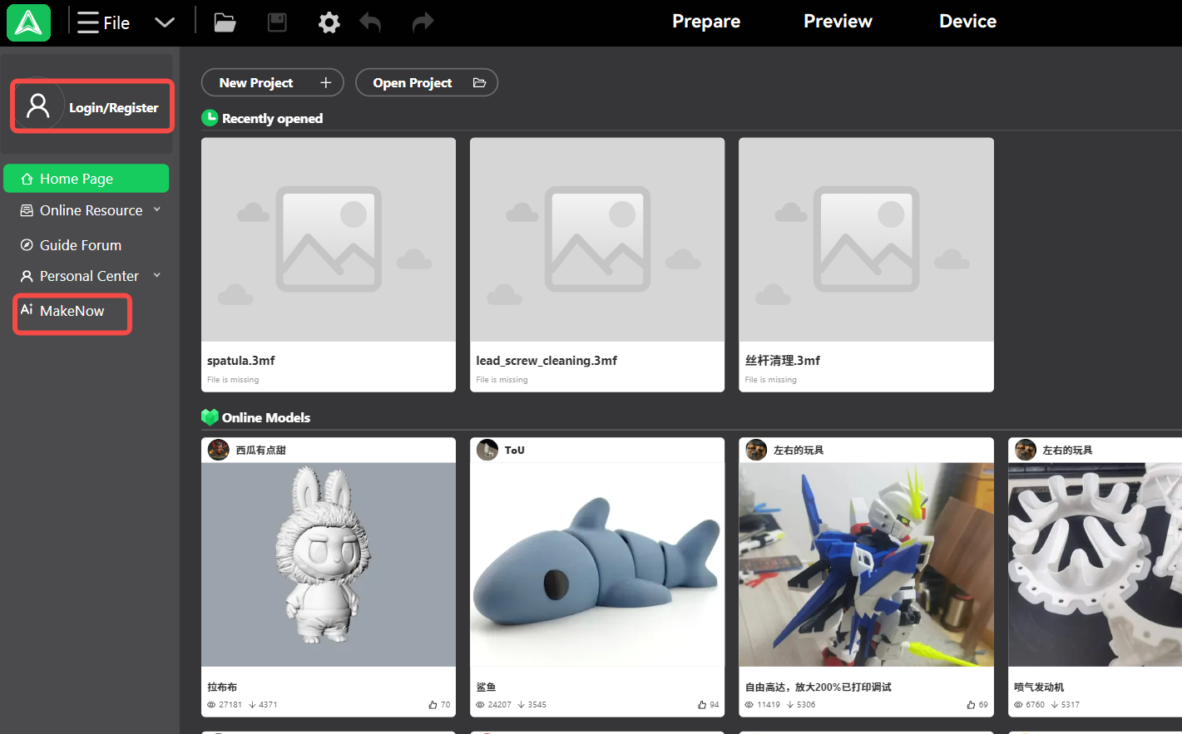Viewport: 1182px width, 734px height.
Task: Expand the Personal Center chevron
Action: pos(157,276)
